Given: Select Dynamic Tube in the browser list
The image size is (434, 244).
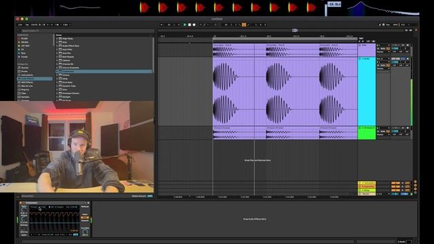Looking at the screenshot, I should (69, 86).
